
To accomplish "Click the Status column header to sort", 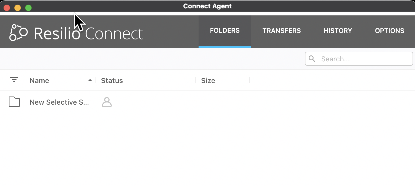I will point(112,80).
